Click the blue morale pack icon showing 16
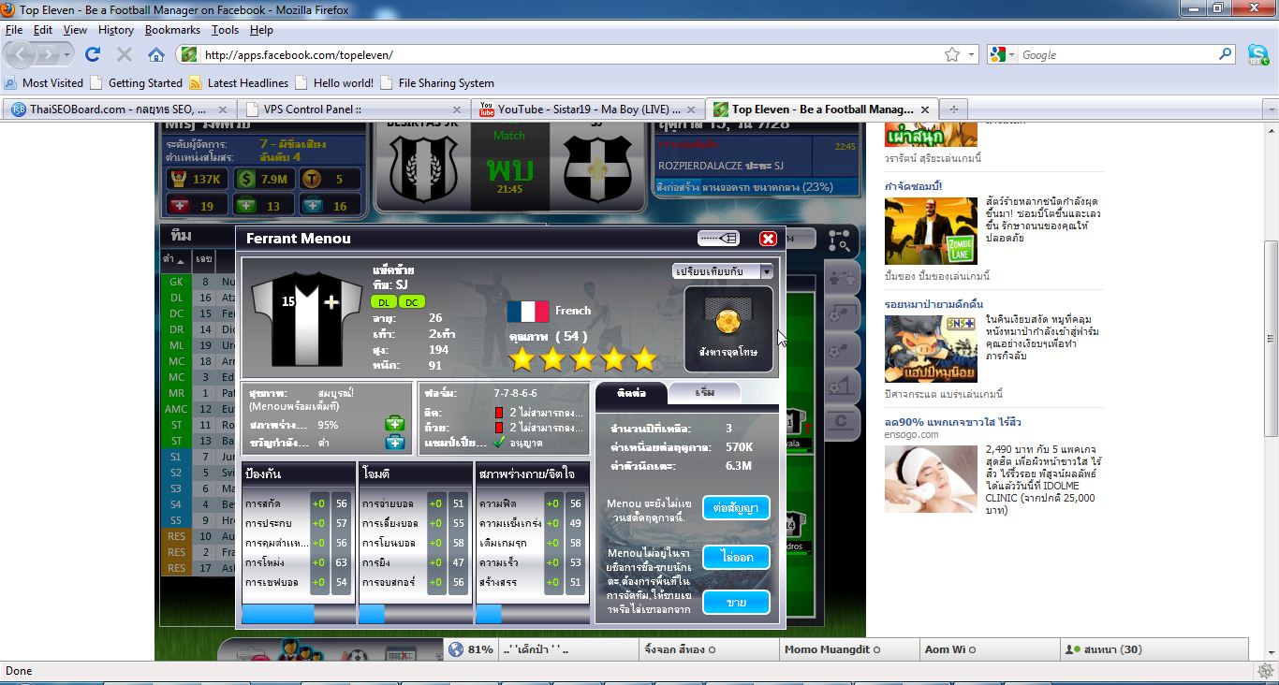Image resolution: width=1279 pixels, height=685 pixels. click(x=313, y=205)
